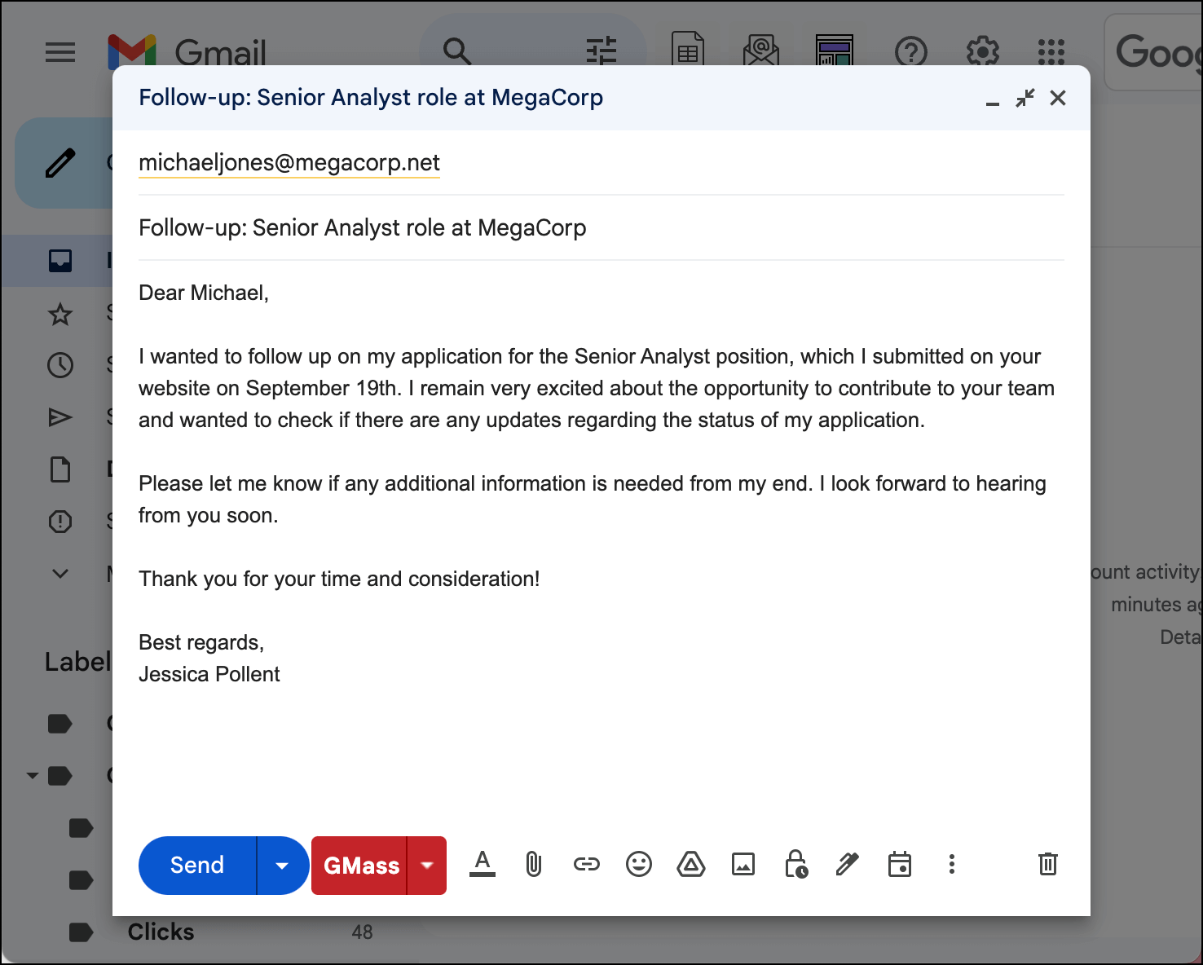Click the Gmail search magnifier icon
Screen dimensions: 1203x965
pos(457,52)
